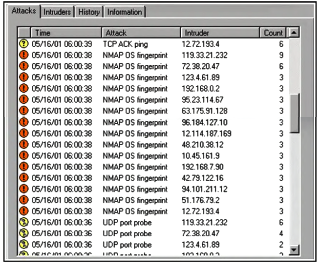This screenshot has width=320, height=267.
Task: Sort list by the Attack column header
Action: click(x=142, y=33)
